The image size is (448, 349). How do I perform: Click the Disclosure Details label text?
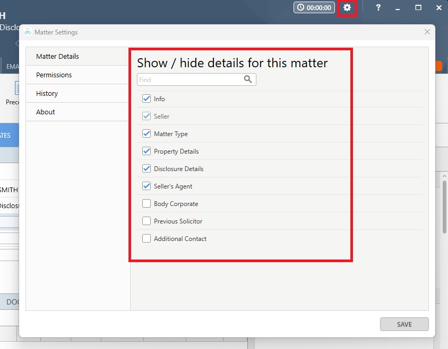(178, 169)
